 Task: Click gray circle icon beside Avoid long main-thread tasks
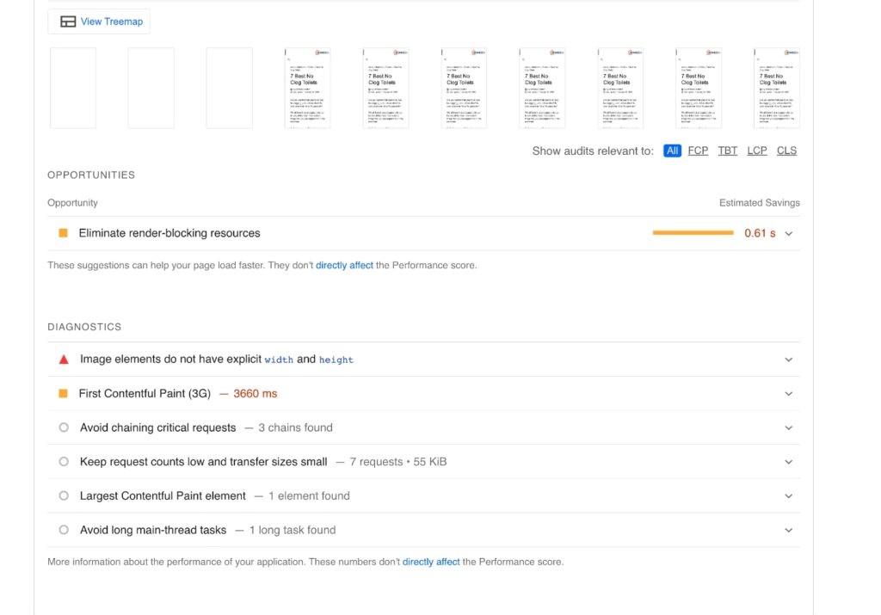click(63, 530)
